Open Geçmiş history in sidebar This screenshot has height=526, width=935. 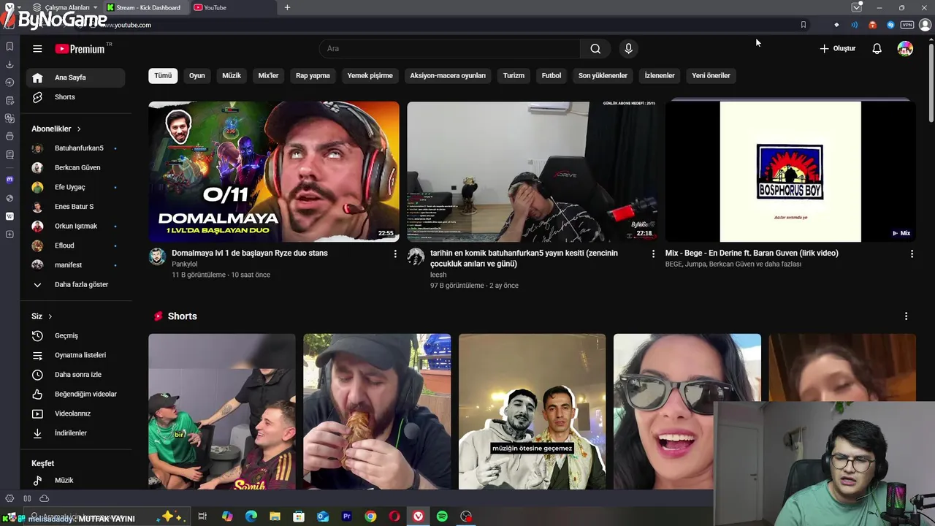(x=76, y=335)
